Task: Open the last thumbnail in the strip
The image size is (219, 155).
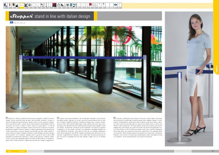Action: click(120, 5)
